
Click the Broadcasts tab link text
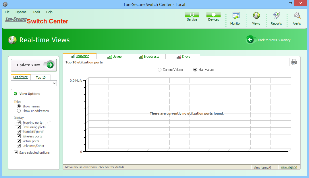[152, 57]
